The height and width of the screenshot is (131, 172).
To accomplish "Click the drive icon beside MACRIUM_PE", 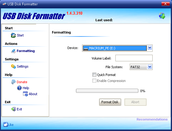I will 86,49.
